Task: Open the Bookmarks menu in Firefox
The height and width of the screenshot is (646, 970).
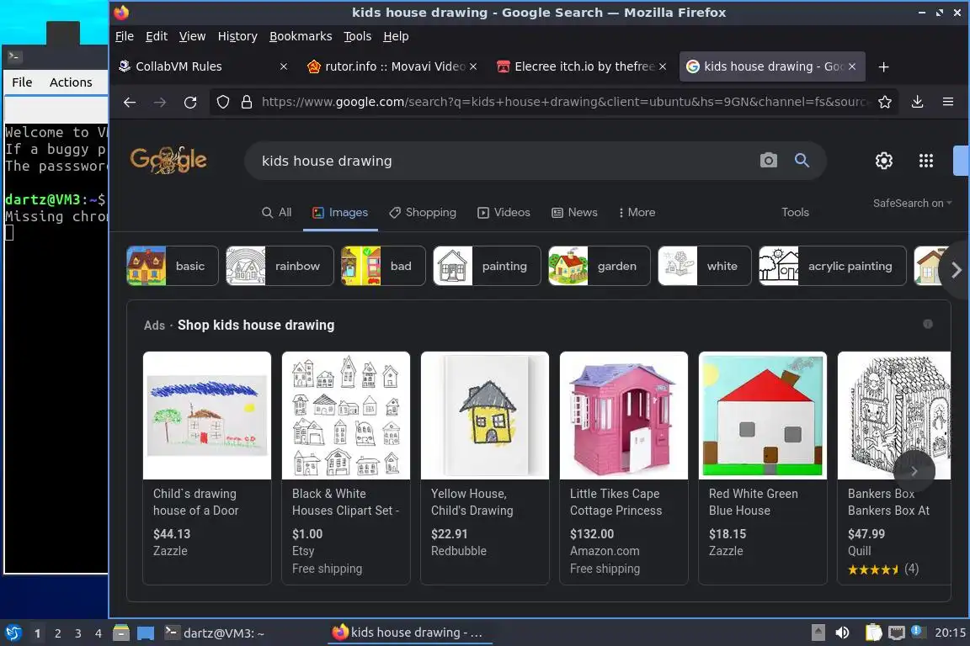Action: pyautogui.click(x=301, y=36)
